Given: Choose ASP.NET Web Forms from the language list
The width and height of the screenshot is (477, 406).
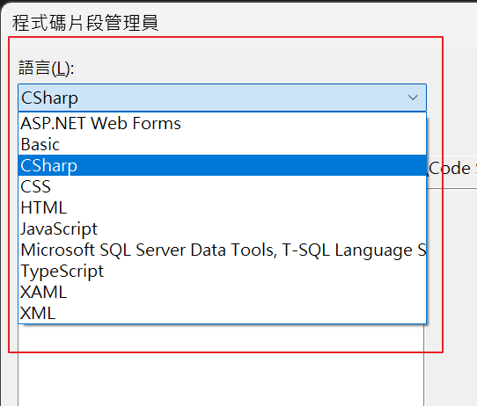Looking at the screenshot, I should coord(222,123).
